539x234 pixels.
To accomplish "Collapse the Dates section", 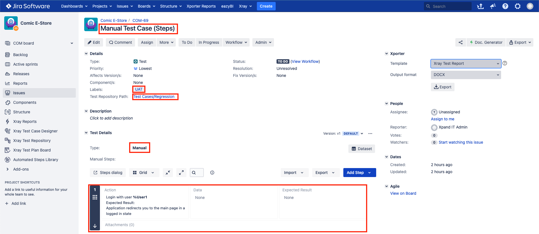I will pyautogui.click(x=387, y=157).
